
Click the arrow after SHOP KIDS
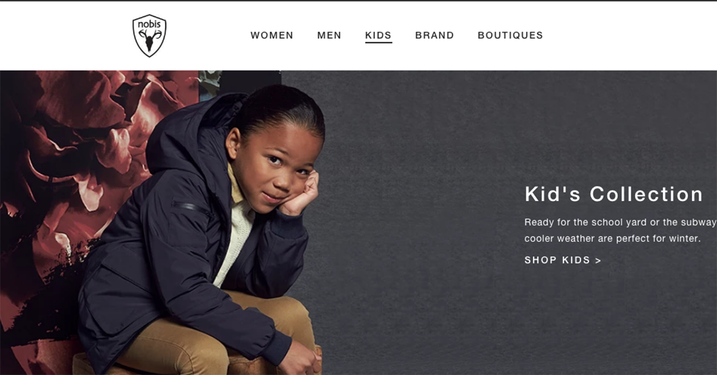click(x=598, y=261)
